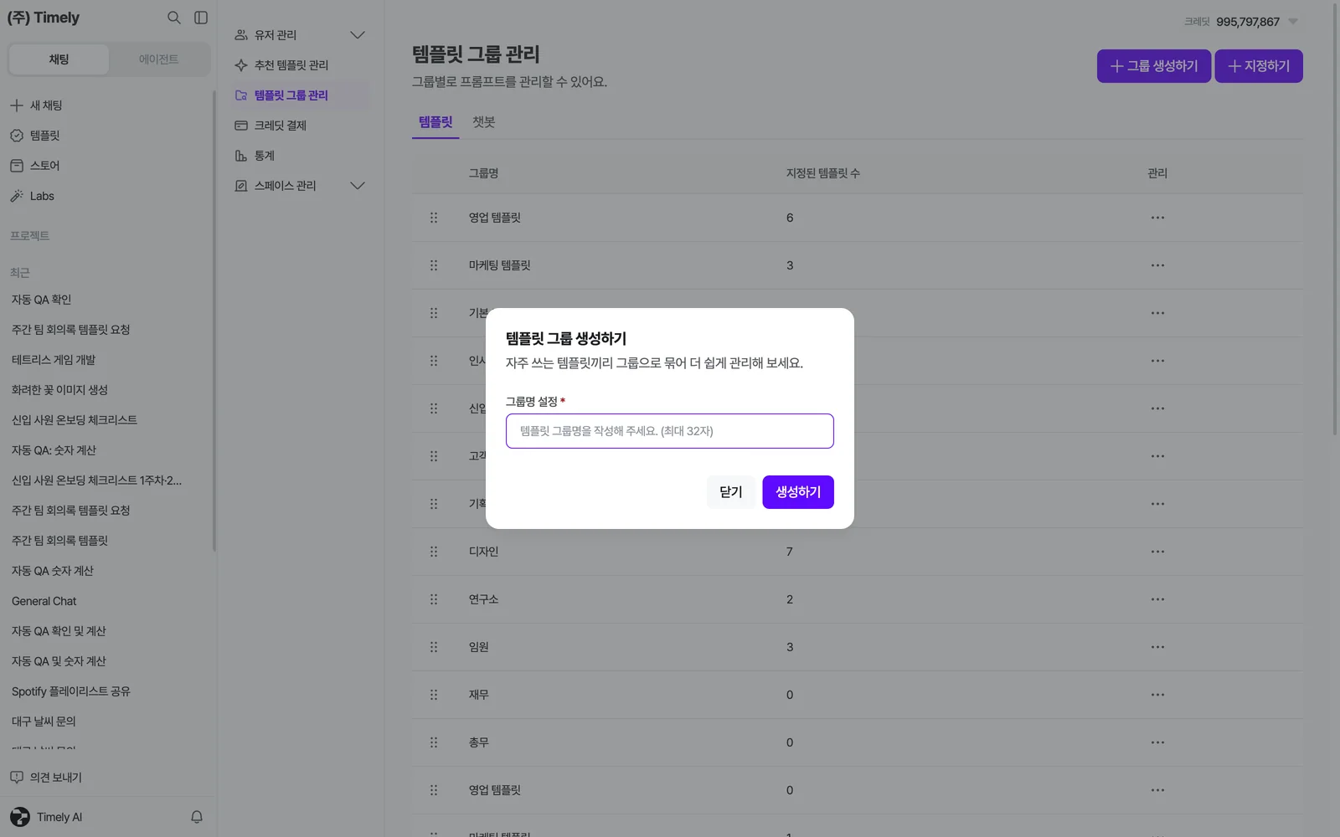Select the 템플릿 tab
Image resolution: width=1340 pixels, height=837 pixels.
click(435, 122)
